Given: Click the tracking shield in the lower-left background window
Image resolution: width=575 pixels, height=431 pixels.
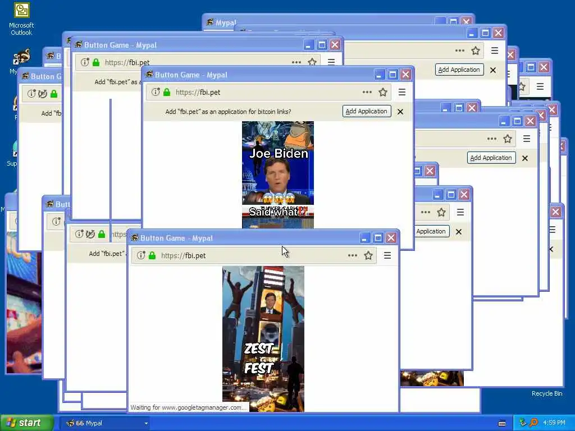Looking at the screenshot, I should (90, 234).
